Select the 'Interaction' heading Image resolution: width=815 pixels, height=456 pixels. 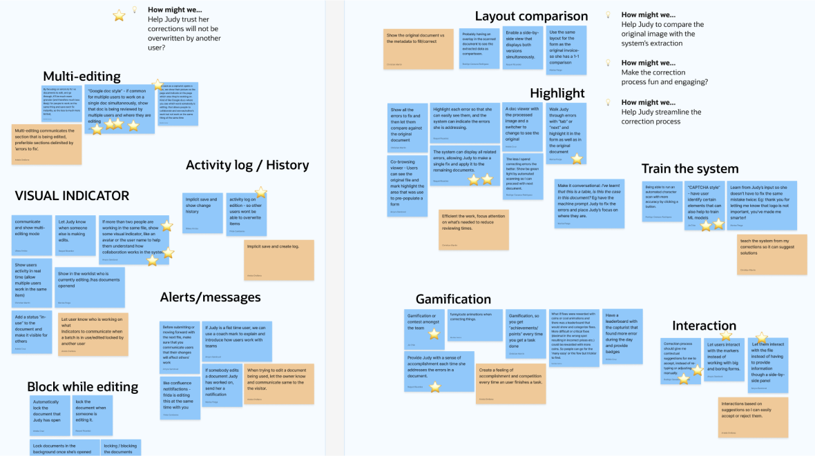pyautogui.click(x=704, y=326)
